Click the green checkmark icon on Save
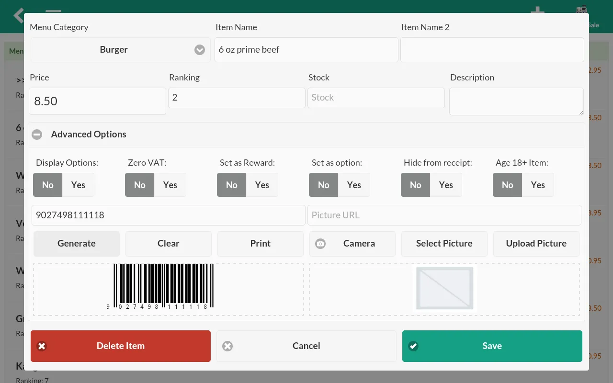Screen dimensions: 613x383 413,346
